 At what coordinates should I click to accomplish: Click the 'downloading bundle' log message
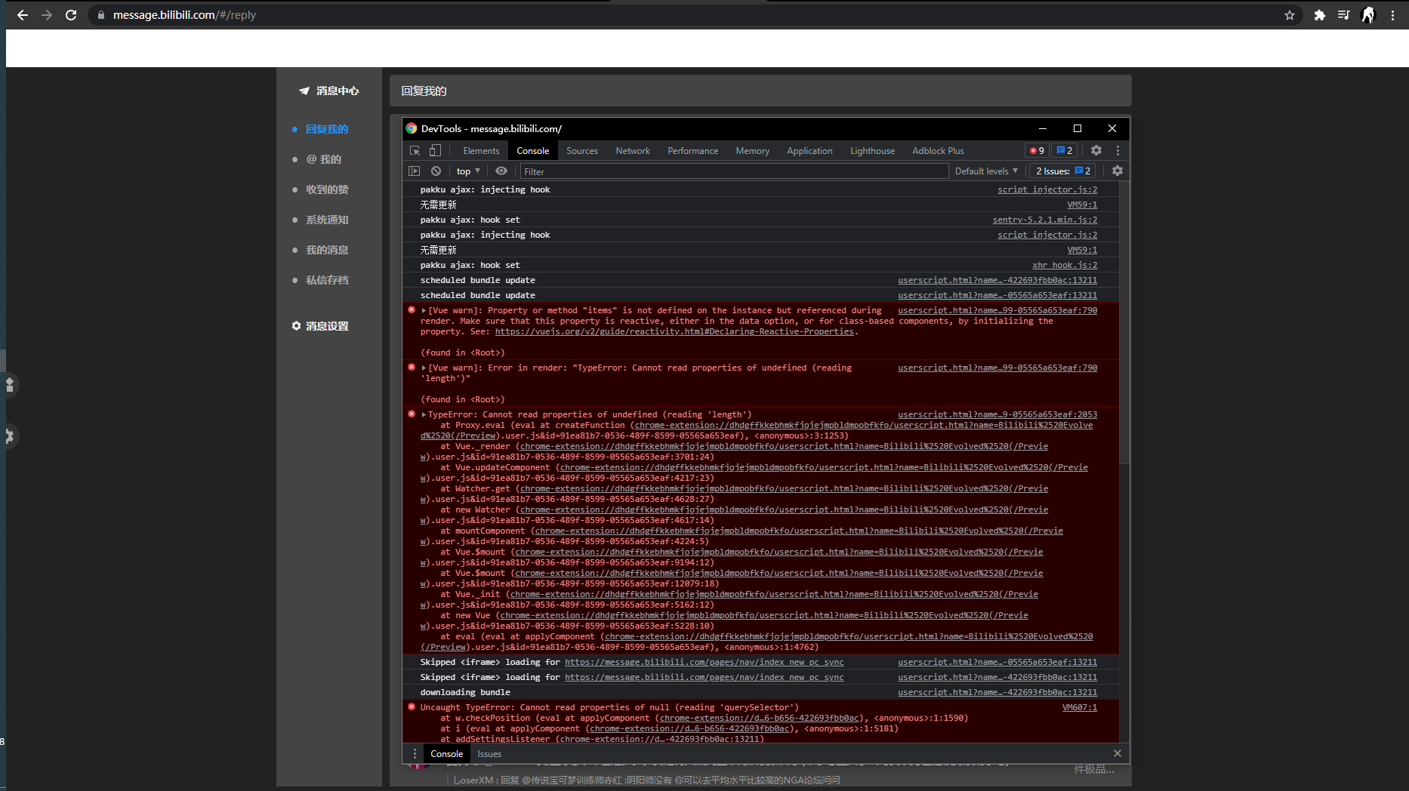465,693
